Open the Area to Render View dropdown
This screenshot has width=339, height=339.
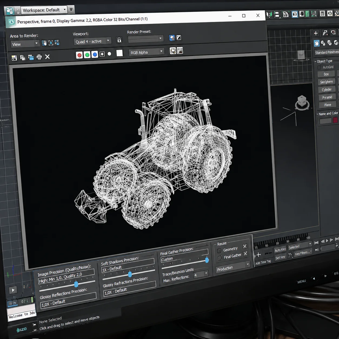25,44
